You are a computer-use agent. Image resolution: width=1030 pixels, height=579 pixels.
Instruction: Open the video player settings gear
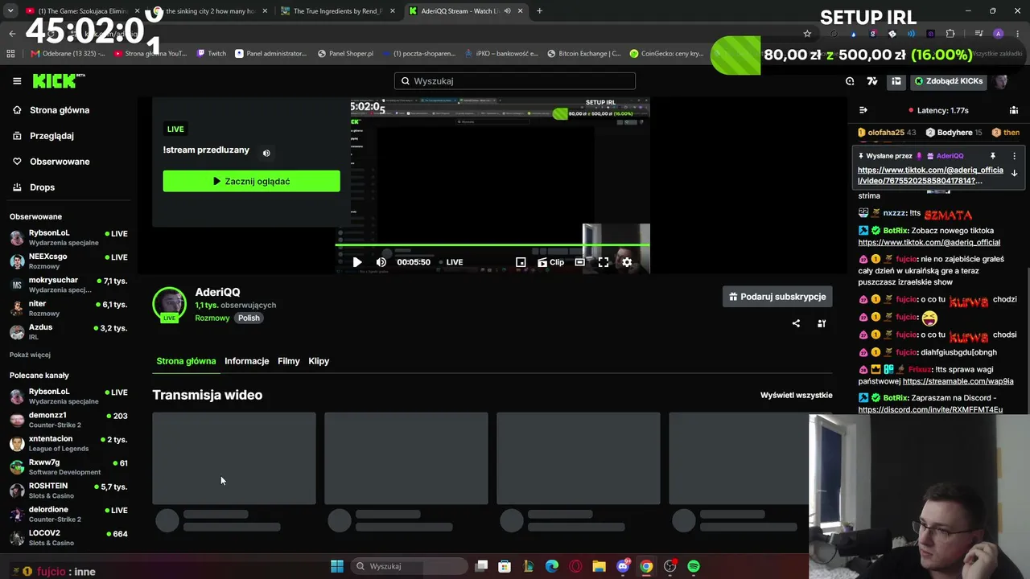(627, 262)
